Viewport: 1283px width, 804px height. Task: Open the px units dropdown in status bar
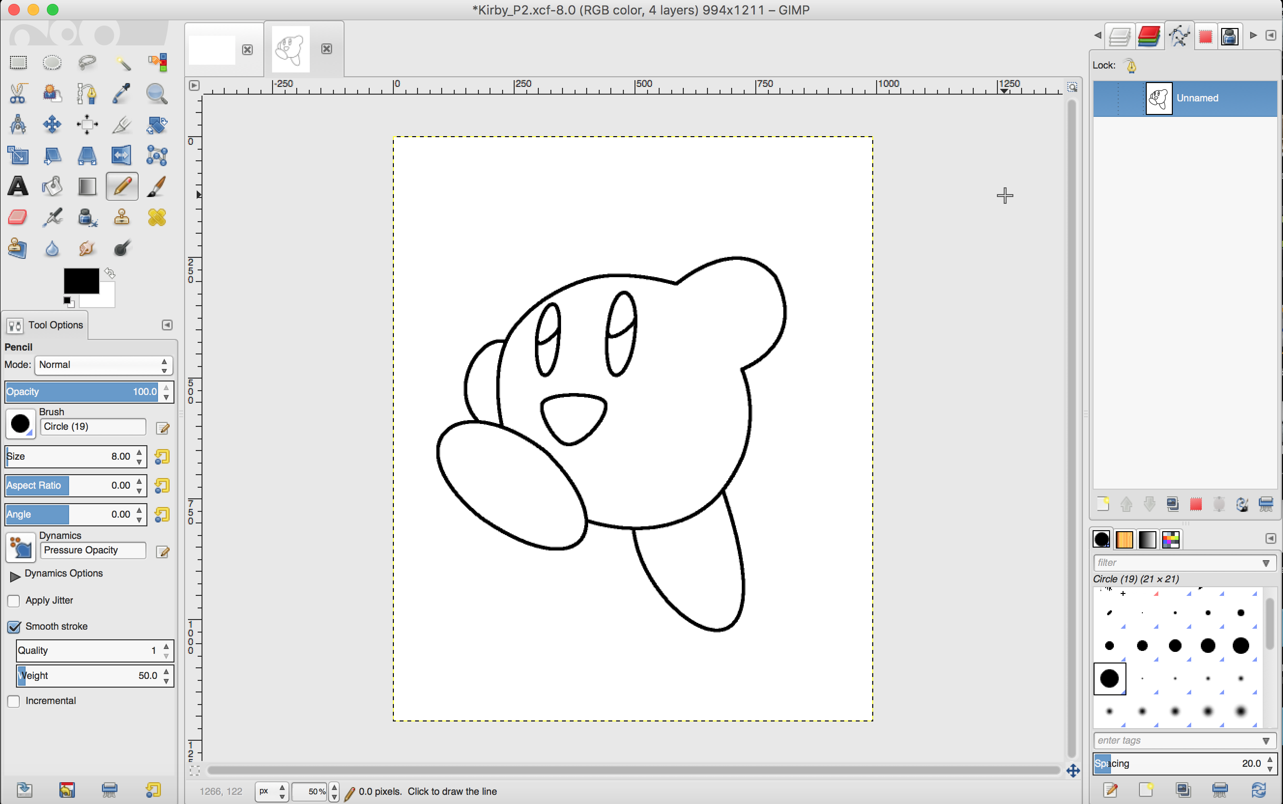(272, 791)
